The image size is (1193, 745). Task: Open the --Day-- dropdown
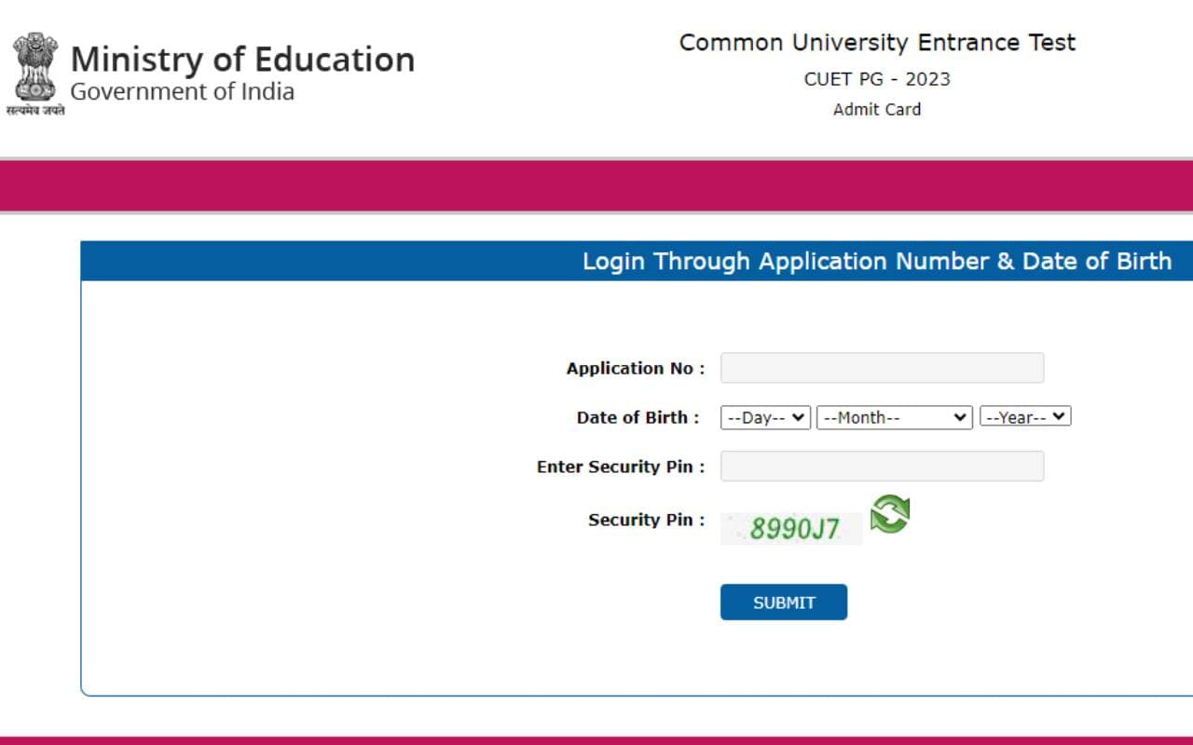764,416
